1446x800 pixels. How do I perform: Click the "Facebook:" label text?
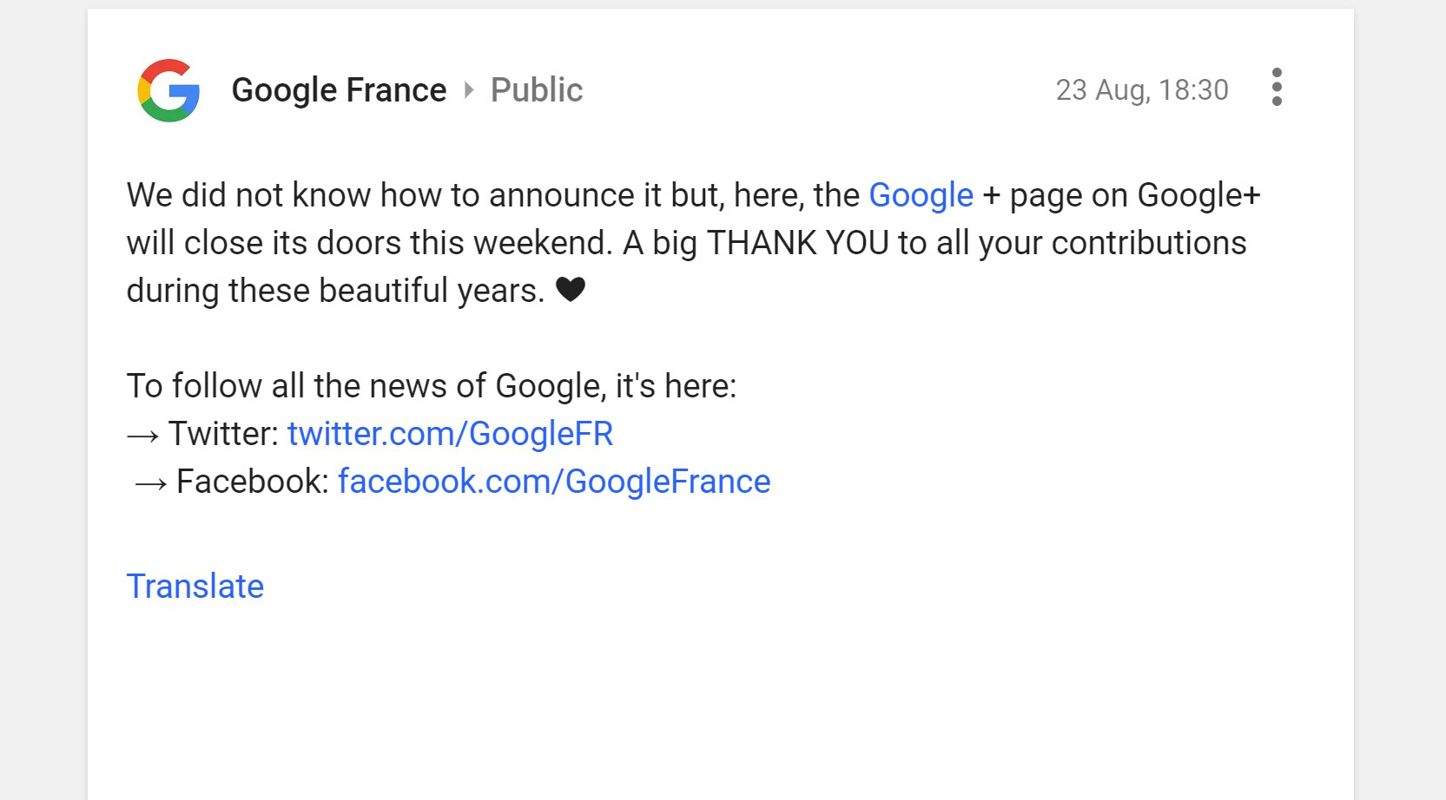click(x=252, y=482)
